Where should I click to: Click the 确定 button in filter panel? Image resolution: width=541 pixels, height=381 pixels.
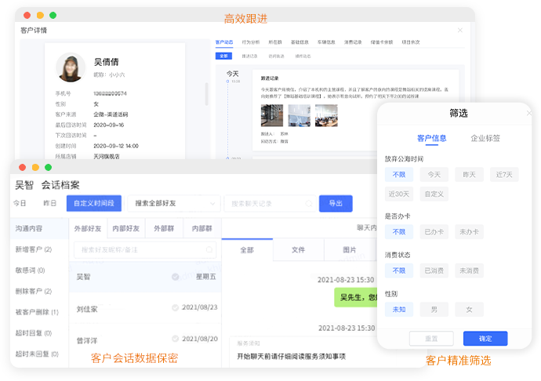485,339
